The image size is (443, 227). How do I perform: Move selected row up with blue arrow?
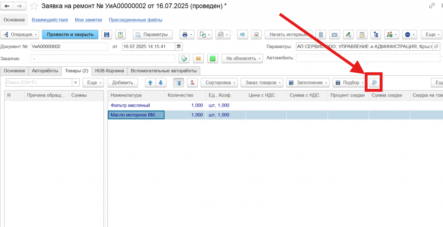coord(150,82)
